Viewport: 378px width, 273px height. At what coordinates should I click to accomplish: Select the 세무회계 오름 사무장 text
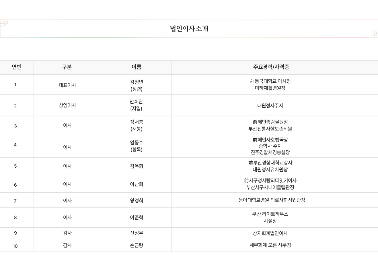tap(270, 245)
